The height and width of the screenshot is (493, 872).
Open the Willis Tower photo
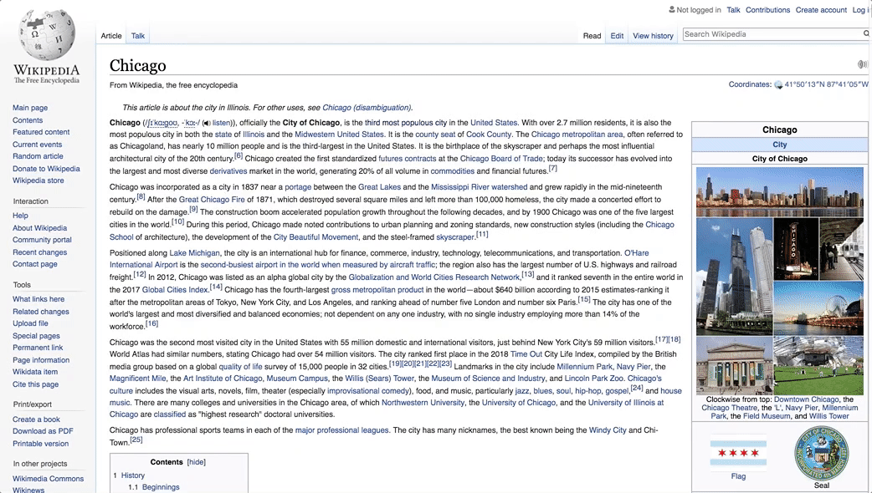point(734,277)
